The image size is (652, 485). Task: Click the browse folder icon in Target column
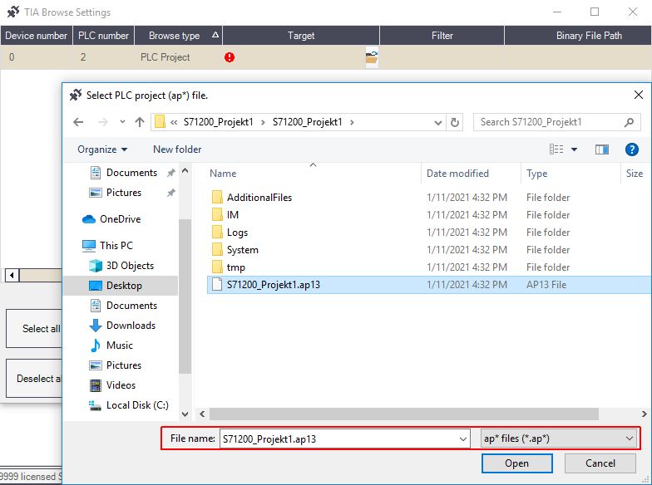(x=372, y=56)
